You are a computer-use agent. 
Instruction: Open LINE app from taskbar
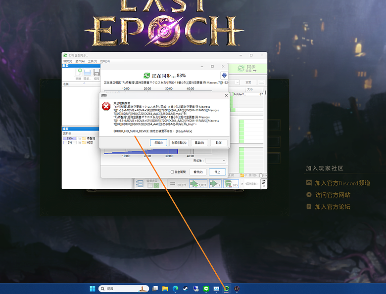tap(206, 289)
